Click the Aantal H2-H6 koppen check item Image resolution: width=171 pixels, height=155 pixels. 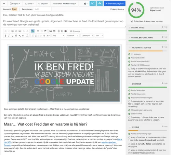139,65
